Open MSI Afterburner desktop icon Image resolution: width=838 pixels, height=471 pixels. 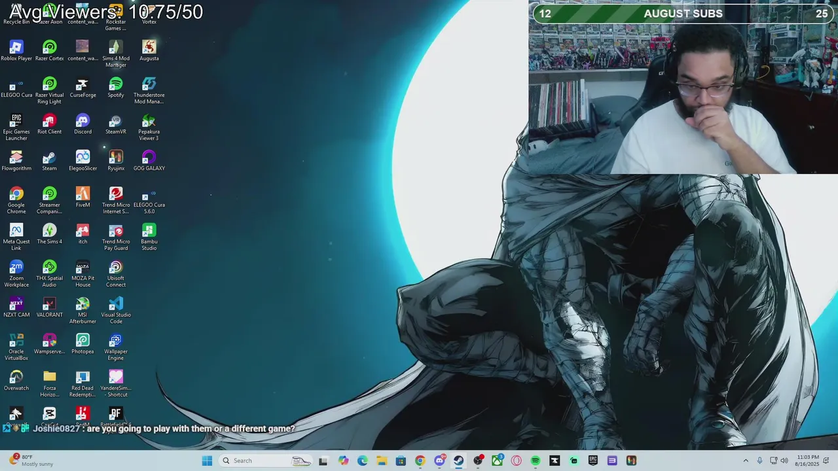[82, 310]
